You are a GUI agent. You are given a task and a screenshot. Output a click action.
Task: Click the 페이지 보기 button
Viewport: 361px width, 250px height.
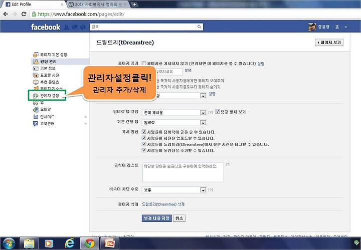coord(329,43)
